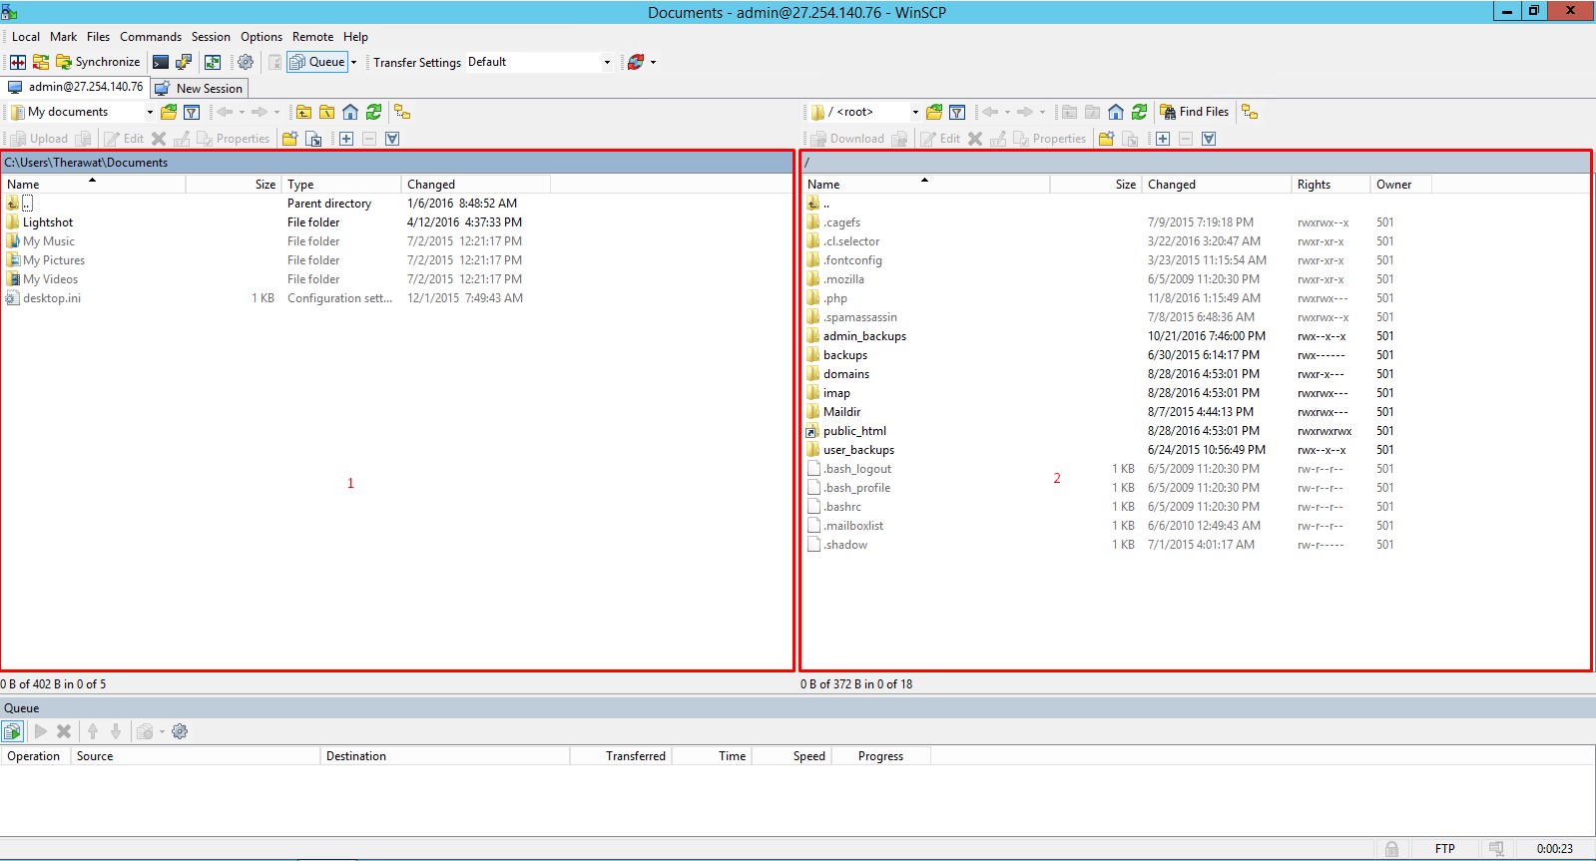Open Preferences gear icon in main toolbar
The image size is (1596, 861).
[x=246, y=62]
